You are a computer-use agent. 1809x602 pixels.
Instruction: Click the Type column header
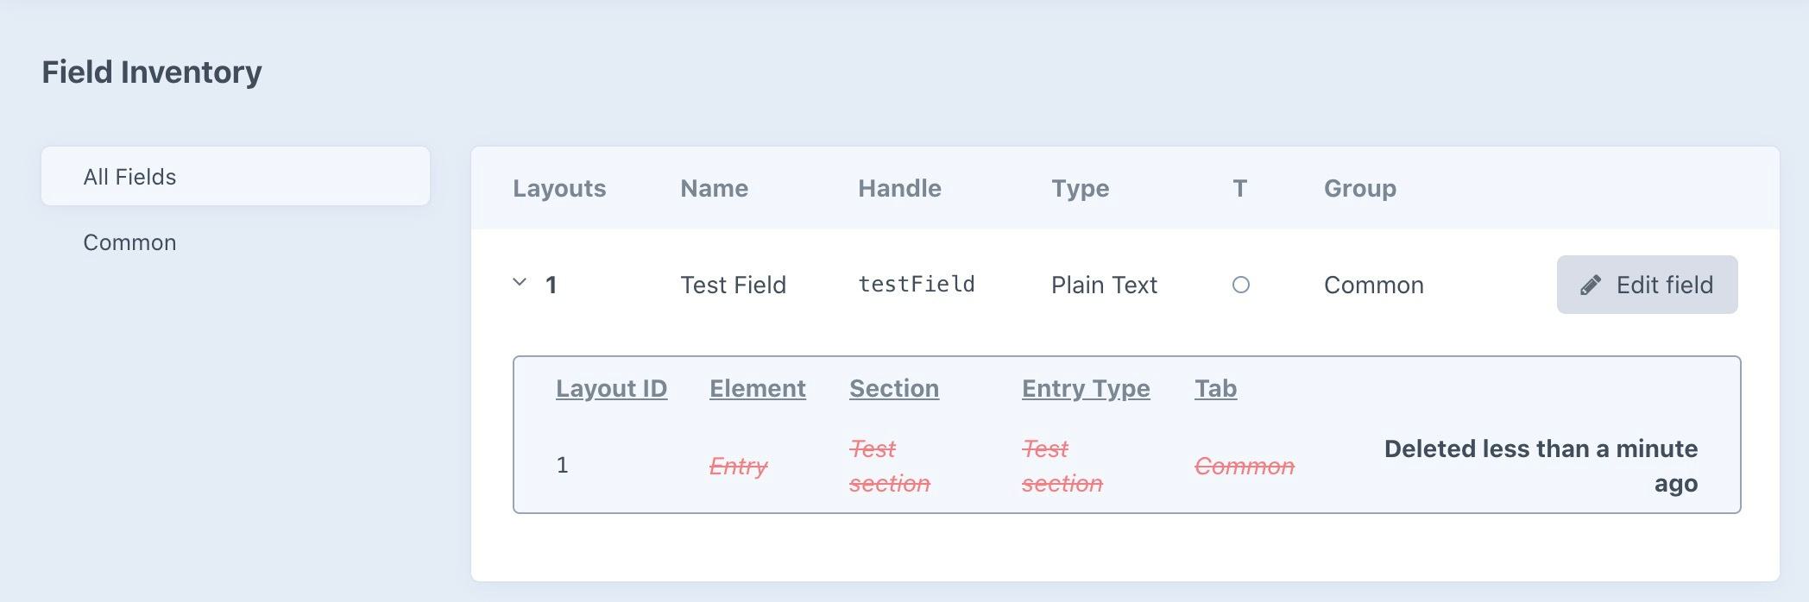tap(1079, 188)
